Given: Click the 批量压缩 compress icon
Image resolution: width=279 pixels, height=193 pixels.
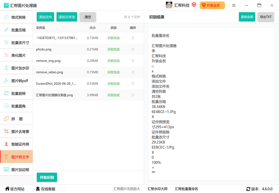Looking at the screenshot, I should [6, 30].
